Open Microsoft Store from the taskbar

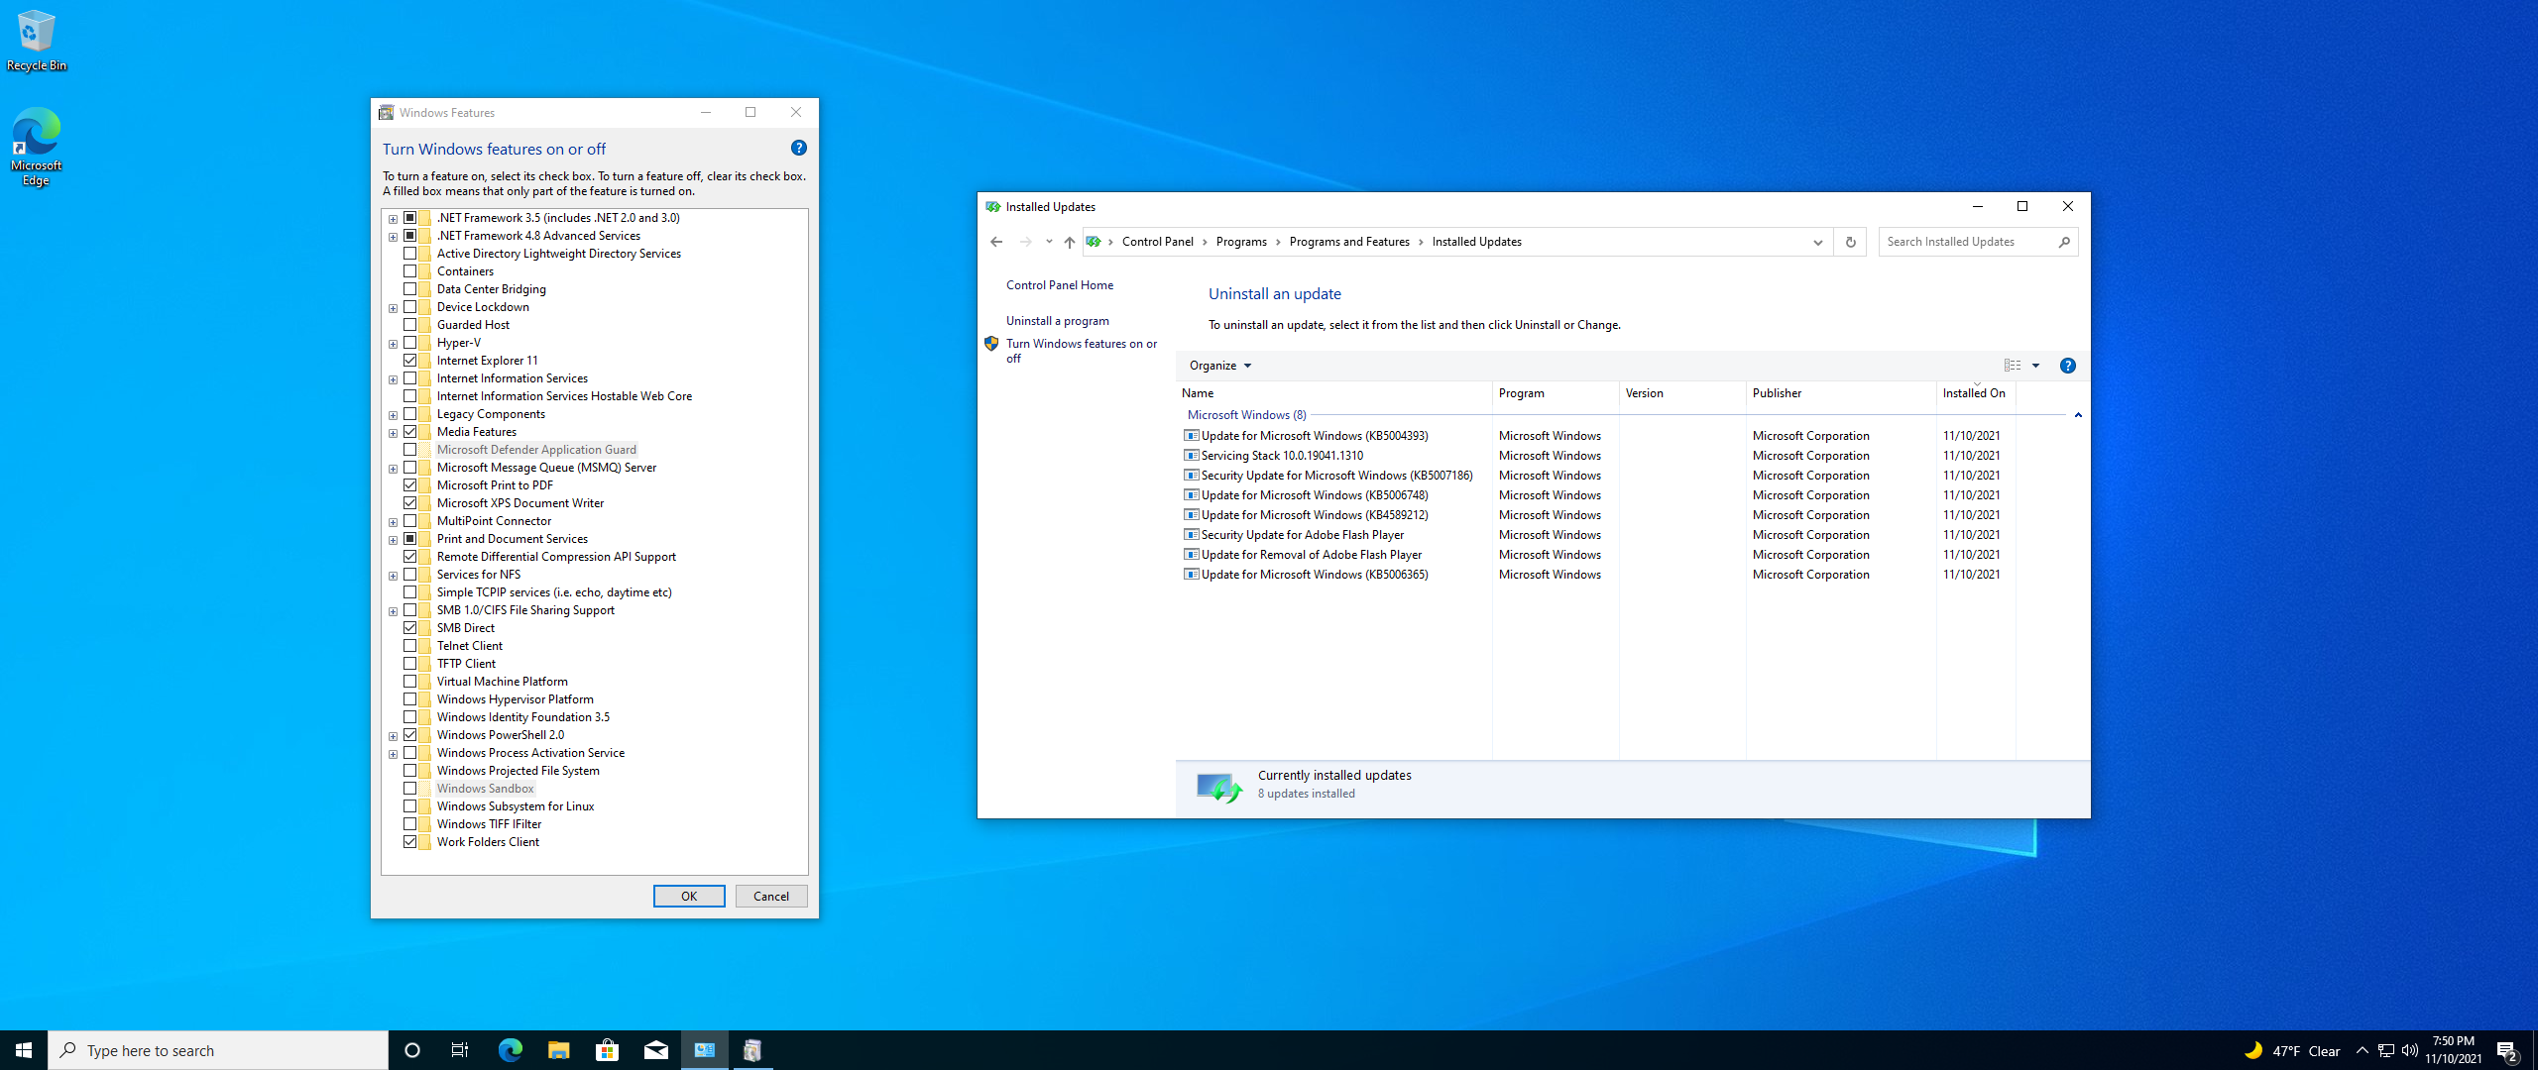pos(607,1050)
